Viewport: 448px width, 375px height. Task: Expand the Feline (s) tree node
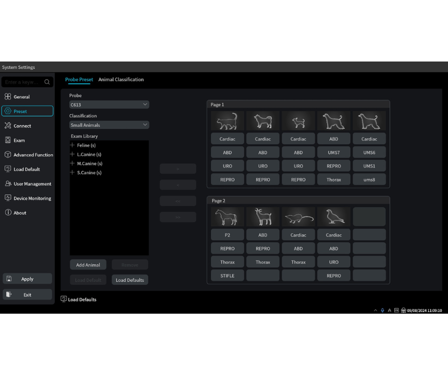click(x=73, y=145)
